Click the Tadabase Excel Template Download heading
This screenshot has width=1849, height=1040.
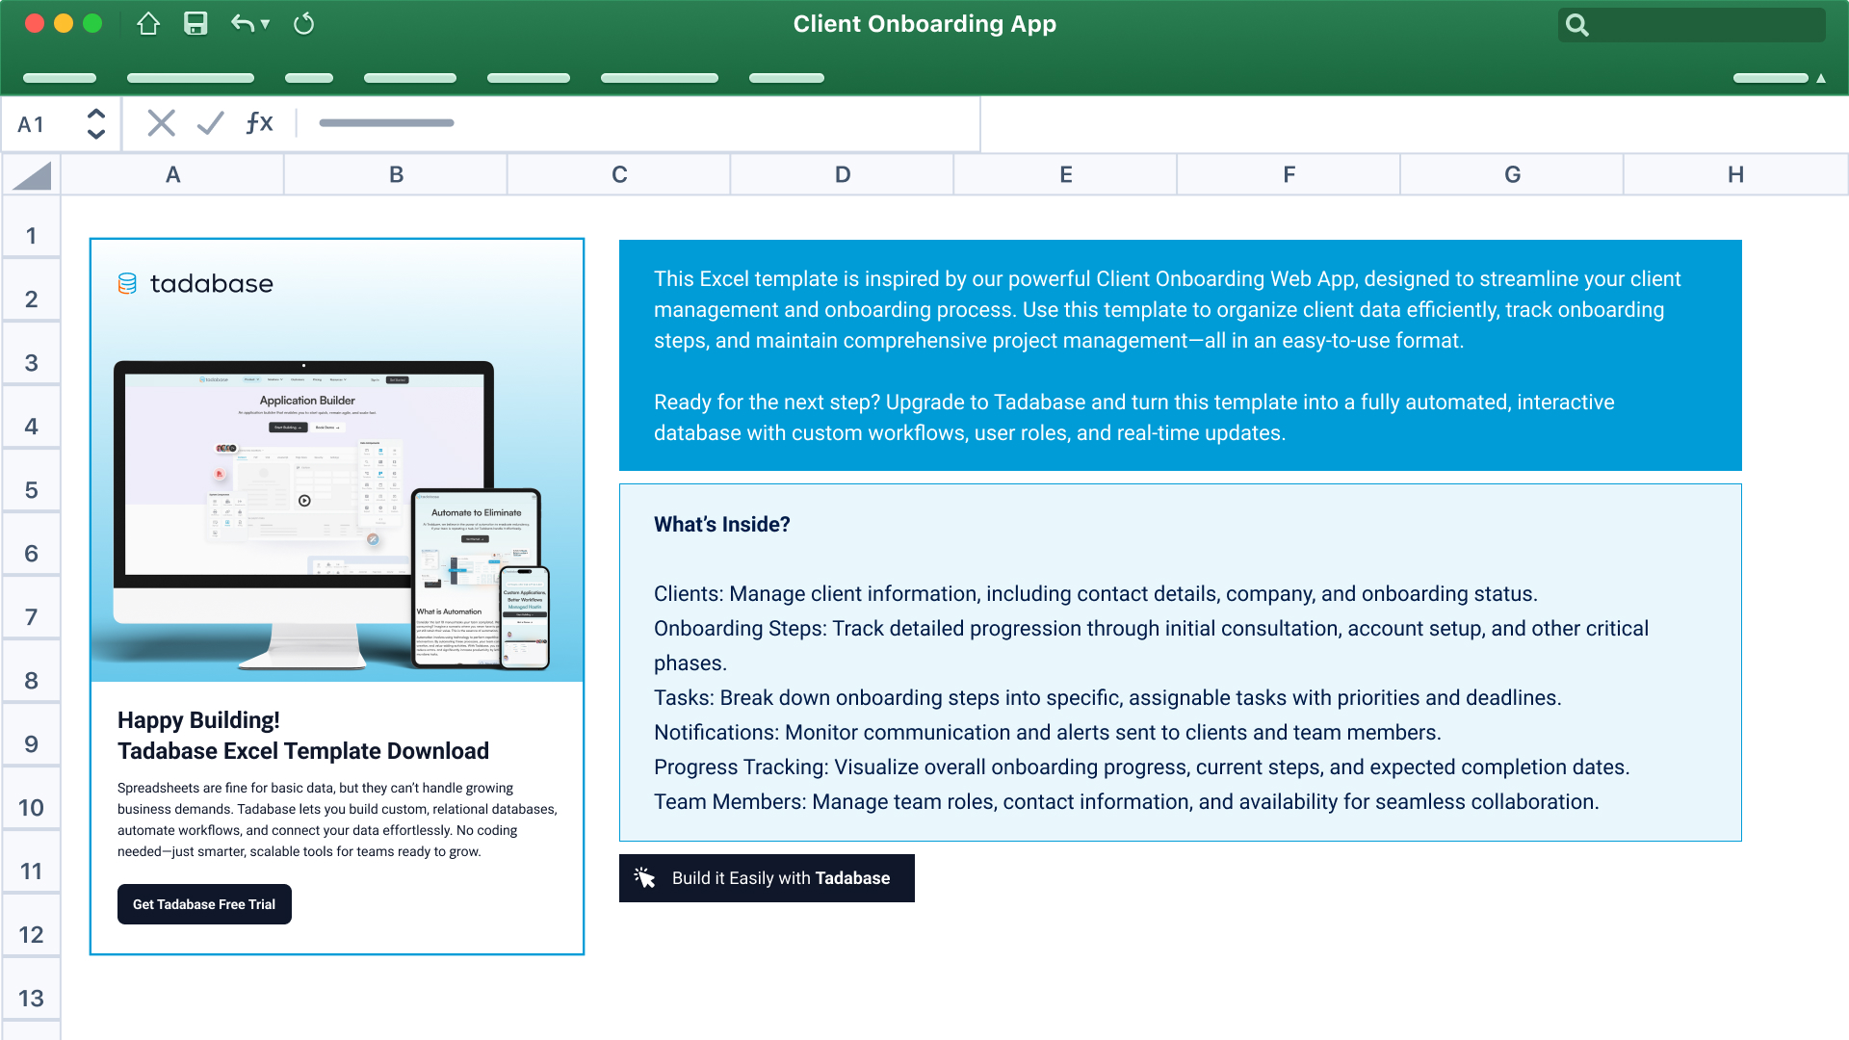tap(303, 751)
